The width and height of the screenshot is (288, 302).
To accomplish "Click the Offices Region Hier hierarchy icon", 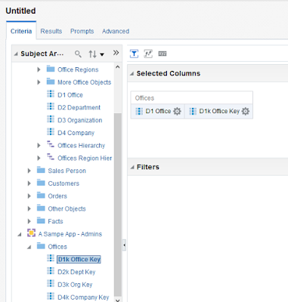I will 51,157.
